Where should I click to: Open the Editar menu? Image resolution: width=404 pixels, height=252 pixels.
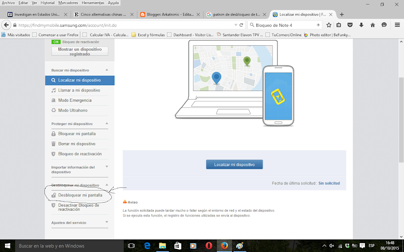pos(23,3)
